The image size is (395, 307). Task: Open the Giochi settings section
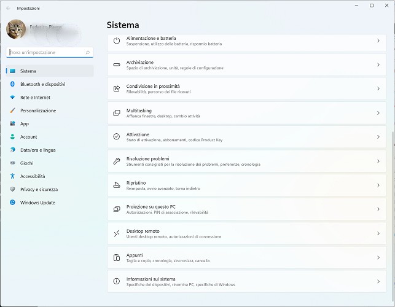26,163
